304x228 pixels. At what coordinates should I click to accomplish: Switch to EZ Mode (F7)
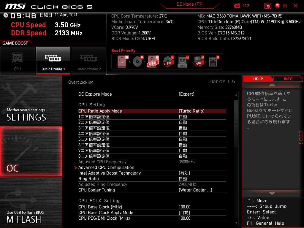point(189,4)
